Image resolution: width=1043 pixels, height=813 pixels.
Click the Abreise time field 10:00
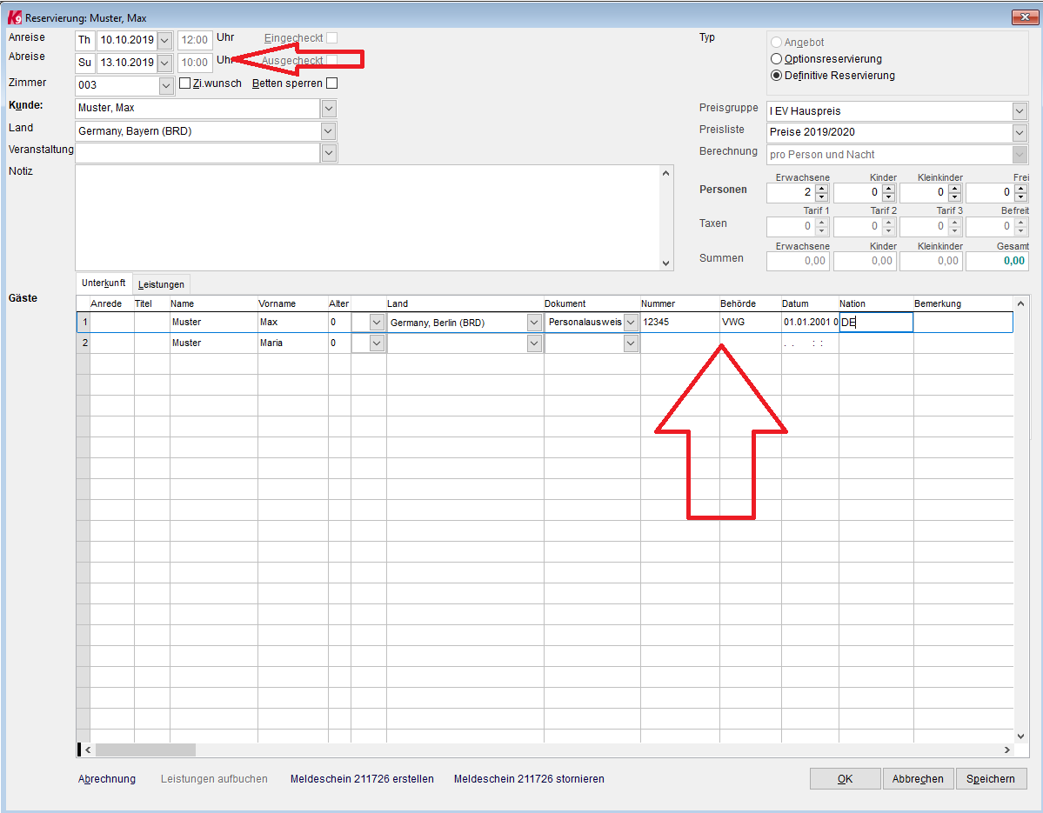click(195, 63)
